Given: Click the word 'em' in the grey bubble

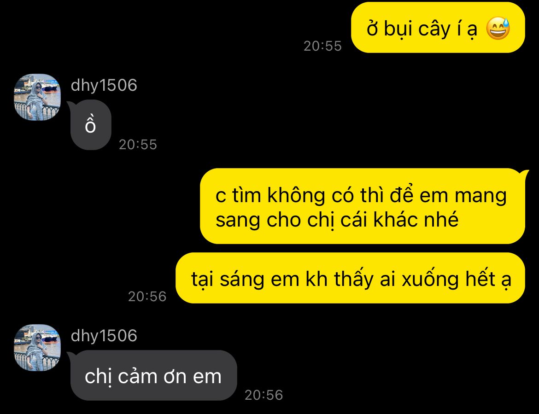Looking at the screenshot, I should [207, 377].
